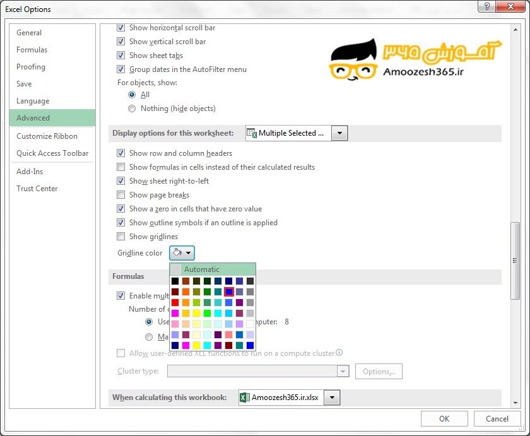Click the Excel icon in worksheet selector
530x436 pixels.
(252, 133)
